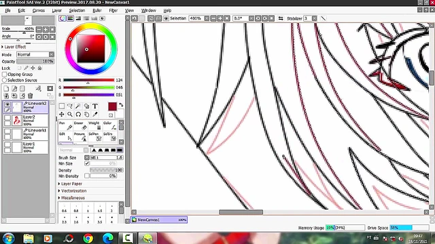Screen dimensions: 435x244
Task: Create a new normal layer
Action: pos(6,89)
